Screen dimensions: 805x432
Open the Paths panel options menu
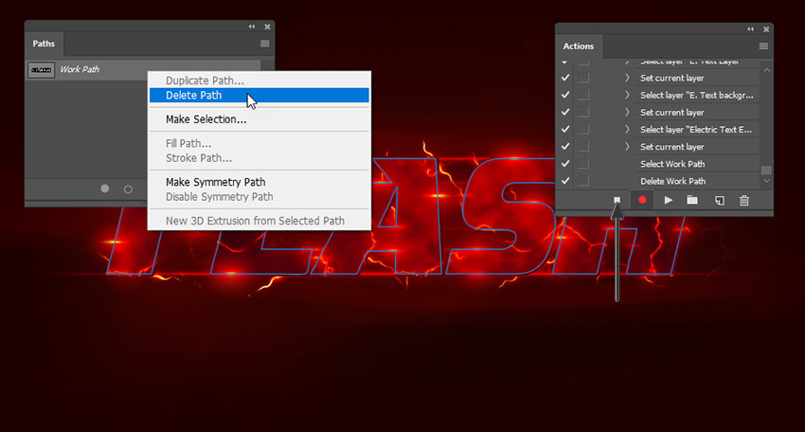[x=264, y=44]
